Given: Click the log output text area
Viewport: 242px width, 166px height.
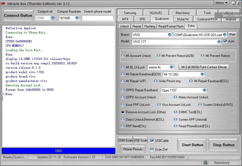Looking at the screenshot, I should pos(59,86).
